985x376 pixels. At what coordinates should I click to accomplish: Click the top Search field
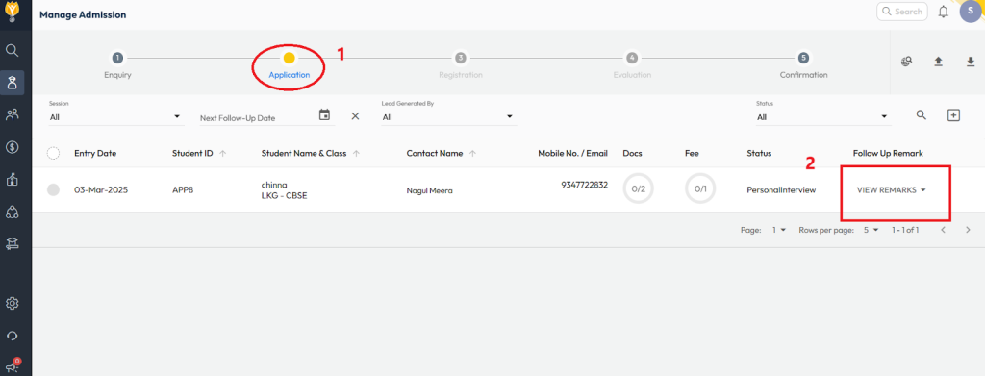tap(901, 12)
